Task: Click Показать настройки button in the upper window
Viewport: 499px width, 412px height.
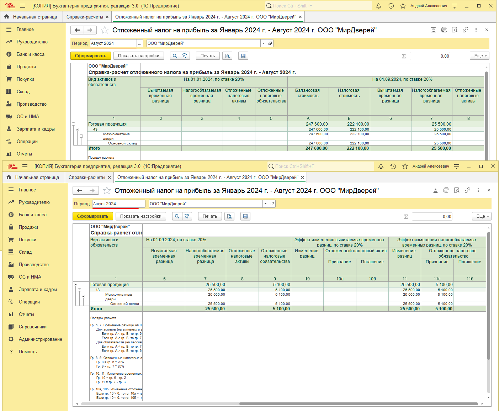Action: click(138, 56)
